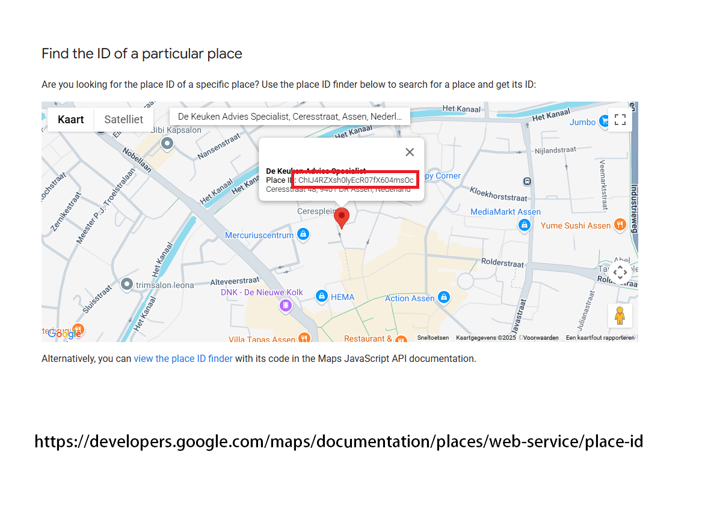Click the Action Assen shopping marker

tap(444, 297)
